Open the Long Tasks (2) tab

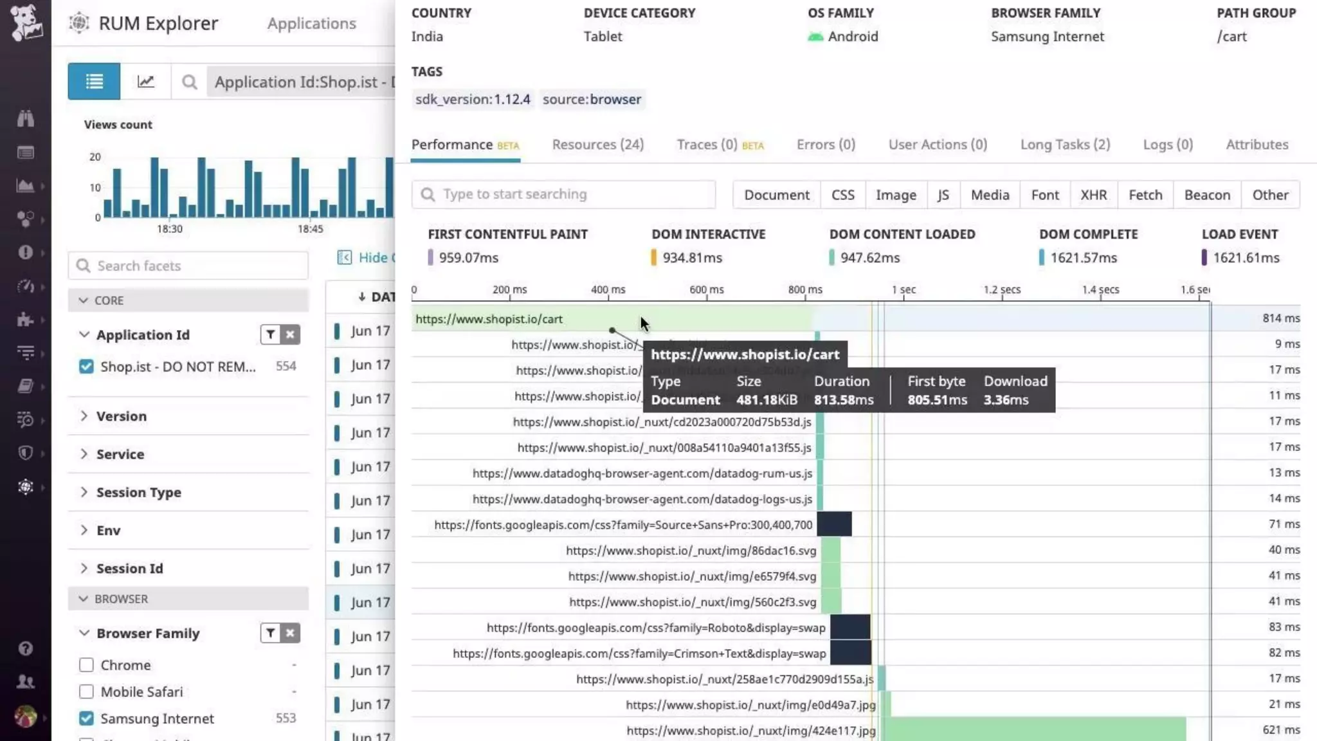[x=1065, y=145]
